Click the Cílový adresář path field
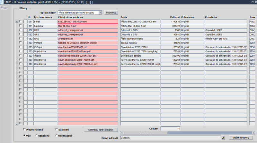257x143 pixels. tap(171, 138)
